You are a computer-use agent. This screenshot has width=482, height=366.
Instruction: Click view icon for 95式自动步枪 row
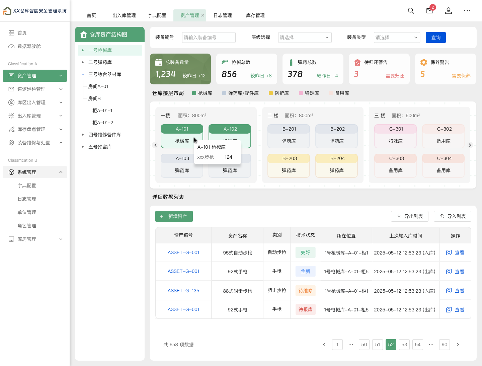click(449, 252)
